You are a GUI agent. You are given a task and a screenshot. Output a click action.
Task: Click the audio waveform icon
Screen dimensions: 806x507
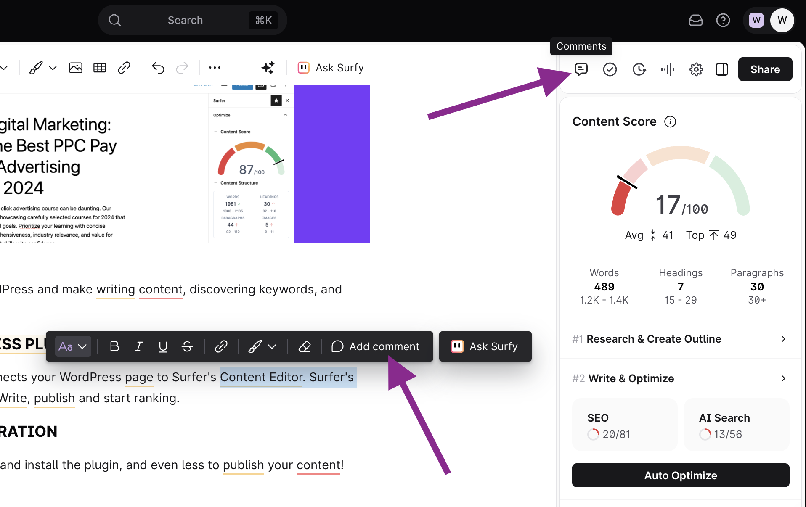pos(668,69)
